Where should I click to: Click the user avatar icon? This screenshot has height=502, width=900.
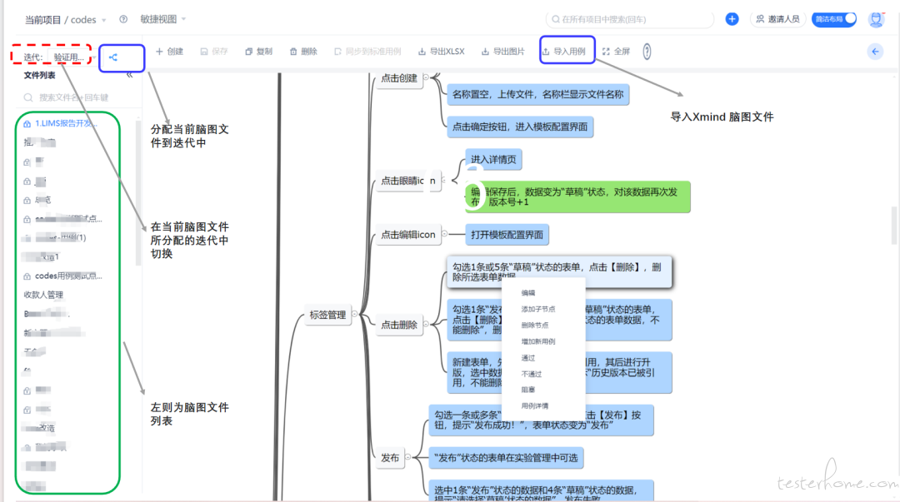point(876,19)
